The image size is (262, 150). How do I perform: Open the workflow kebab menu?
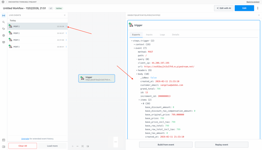pos(258,8)
